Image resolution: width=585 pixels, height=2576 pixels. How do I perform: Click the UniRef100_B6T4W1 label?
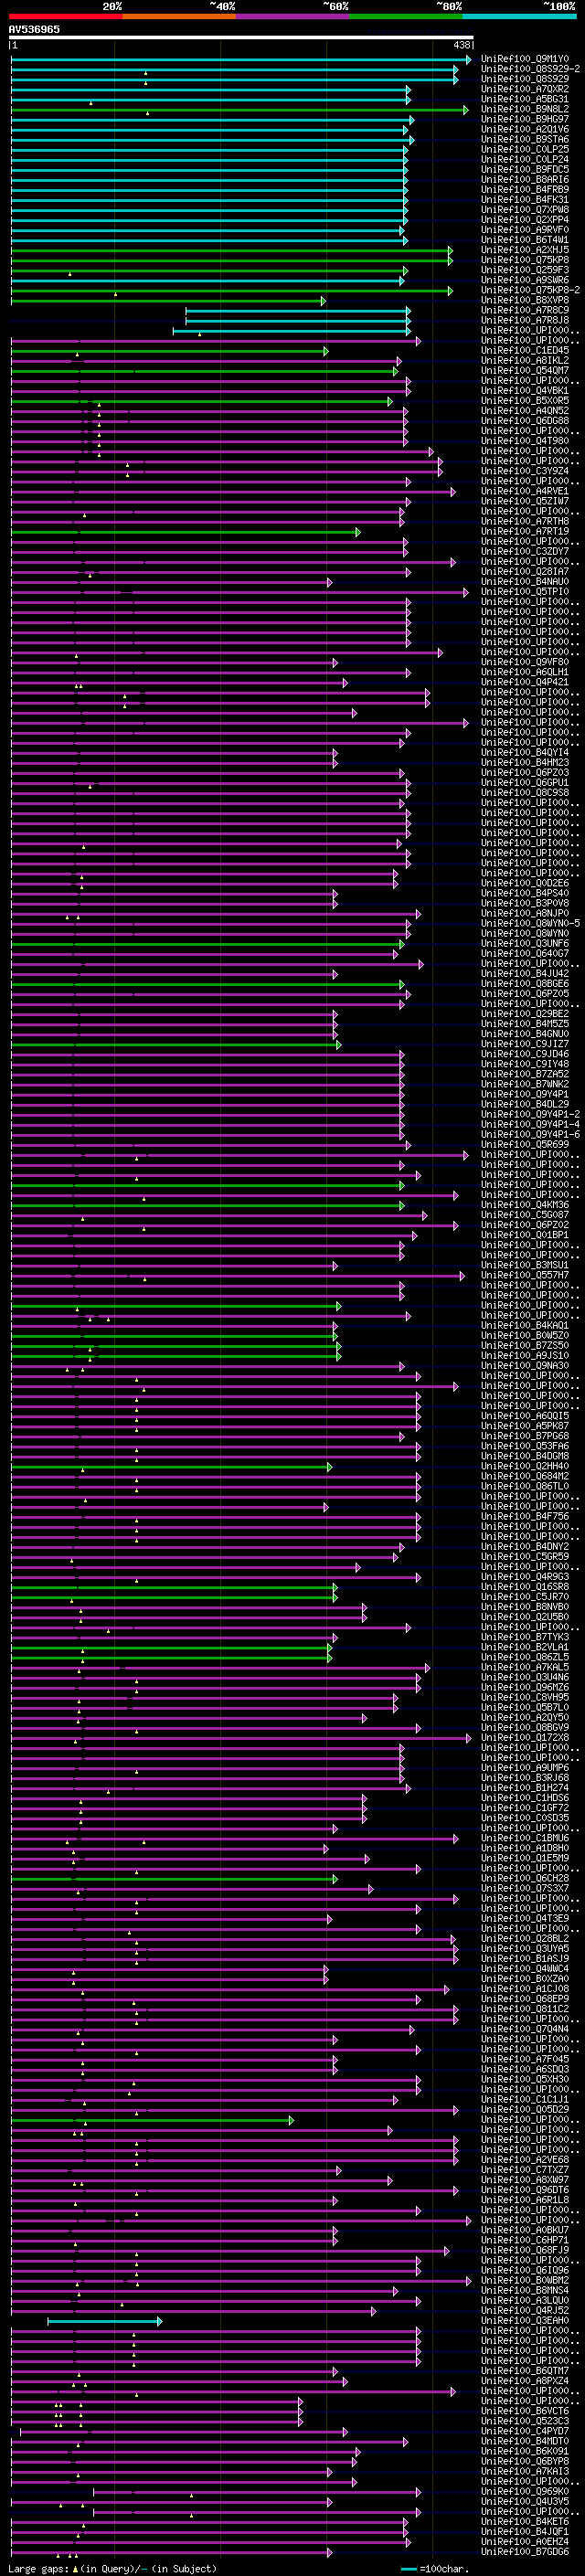click(525, 239)
